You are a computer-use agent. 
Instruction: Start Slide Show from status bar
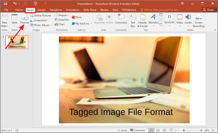(x=171, y=130)
